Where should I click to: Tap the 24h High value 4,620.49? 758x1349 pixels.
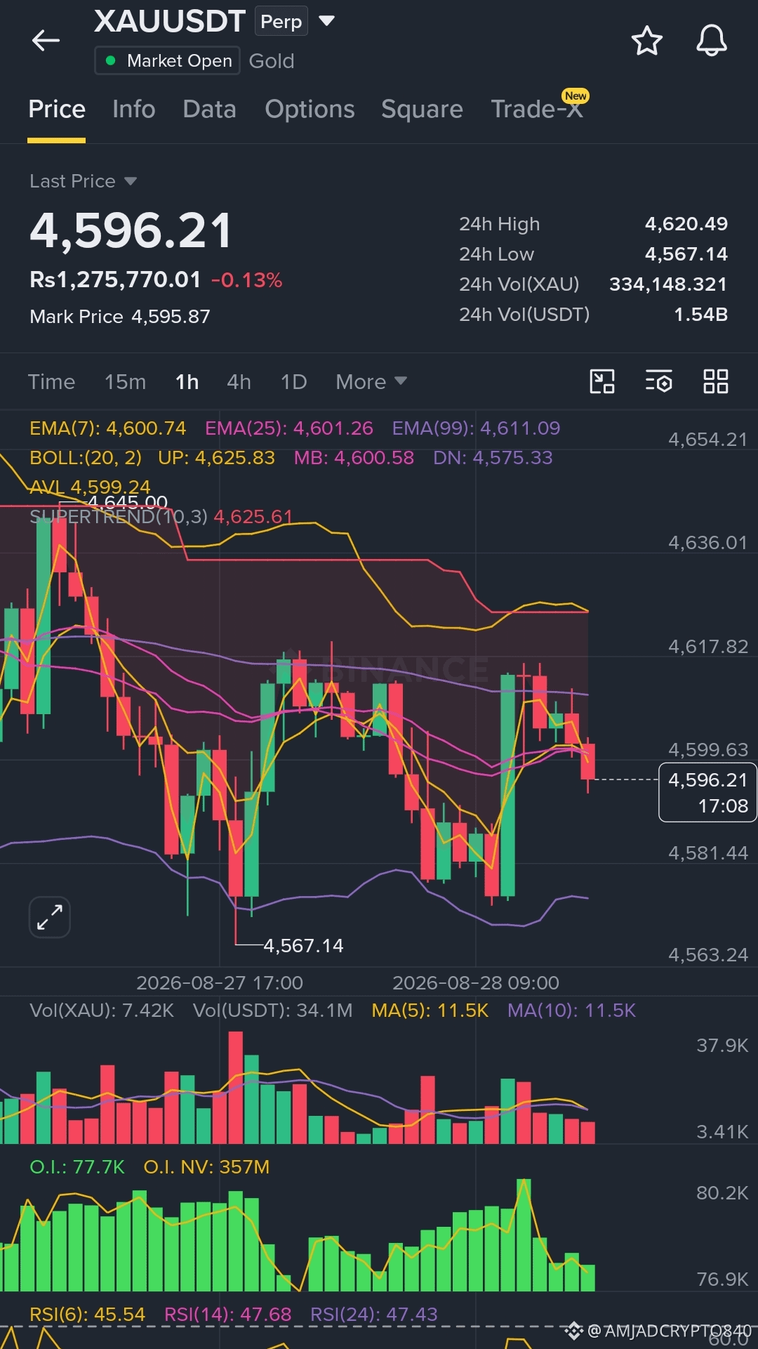pyautogui.click(x=686, y=224)
